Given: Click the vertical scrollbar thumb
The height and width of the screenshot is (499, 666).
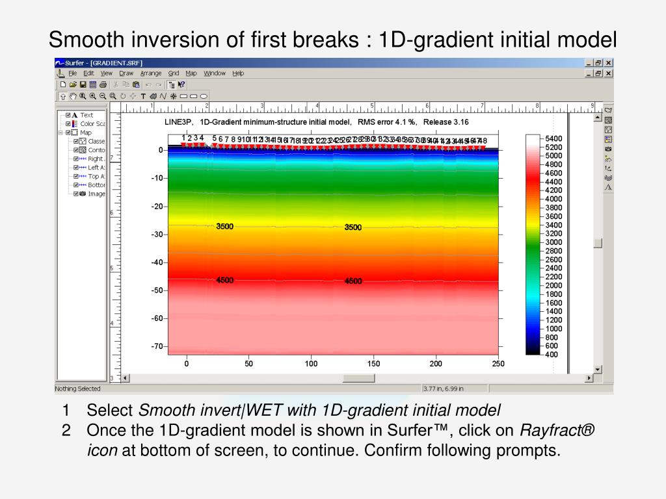Looking at the screenshot, I should 598,243.
